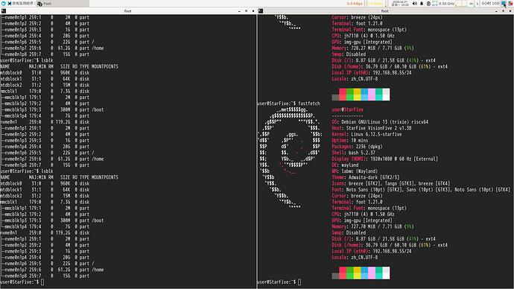514x289 pixels.
Task: Click the 'Uptime: 10 mins' line
Action: (x=350, y=141)
